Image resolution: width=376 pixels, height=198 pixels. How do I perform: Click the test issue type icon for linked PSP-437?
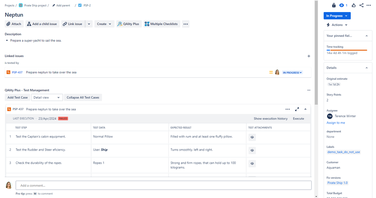click(x=8, y=72)
